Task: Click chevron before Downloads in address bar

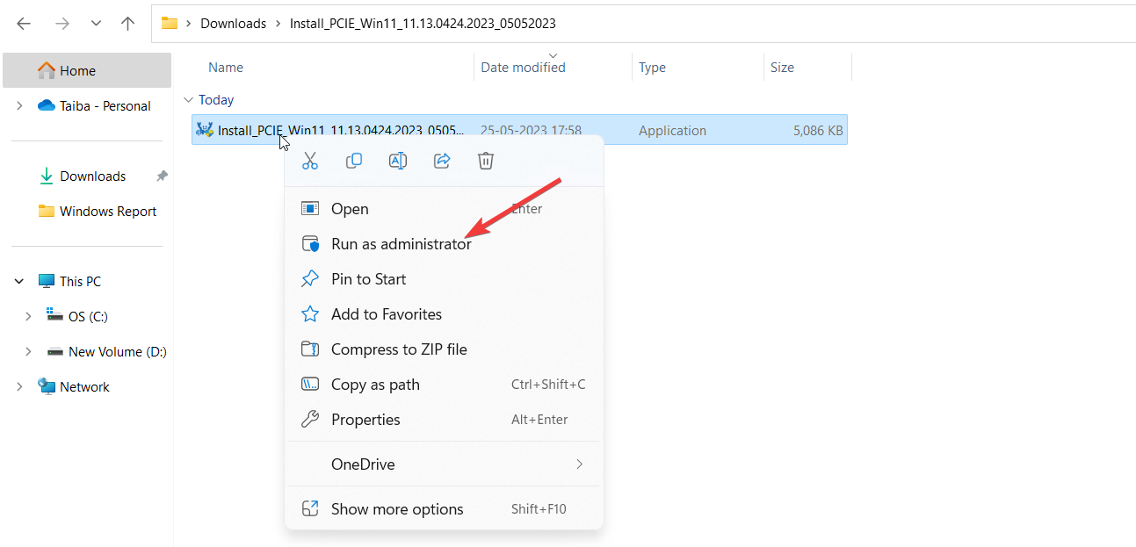Action: (189, 24)
